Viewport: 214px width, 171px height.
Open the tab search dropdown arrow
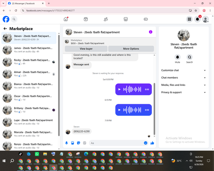click(3, 3)
